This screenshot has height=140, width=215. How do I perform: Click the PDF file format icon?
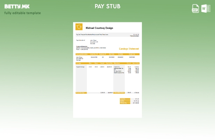pos(196,8)
